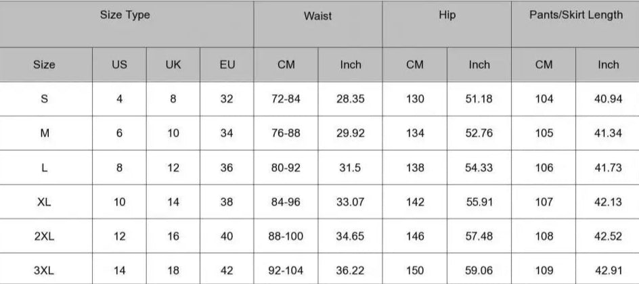Viewport: 639px width, 284px height.
Task: Select the 2XL size row label
Action: coord(45,236)
